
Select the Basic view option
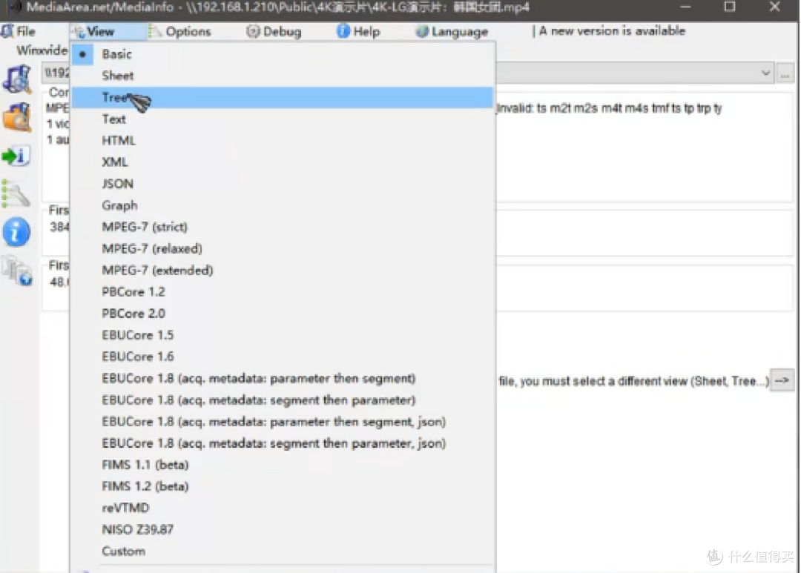click(282, 54)
